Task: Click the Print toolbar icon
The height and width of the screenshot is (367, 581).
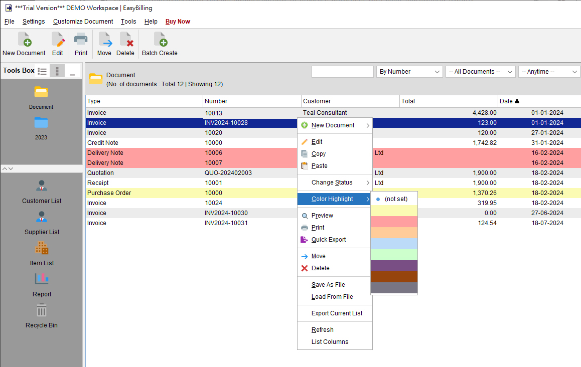Action: click(81, 44)
